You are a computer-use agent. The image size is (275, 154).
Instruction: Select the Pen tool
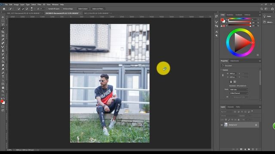3,73
